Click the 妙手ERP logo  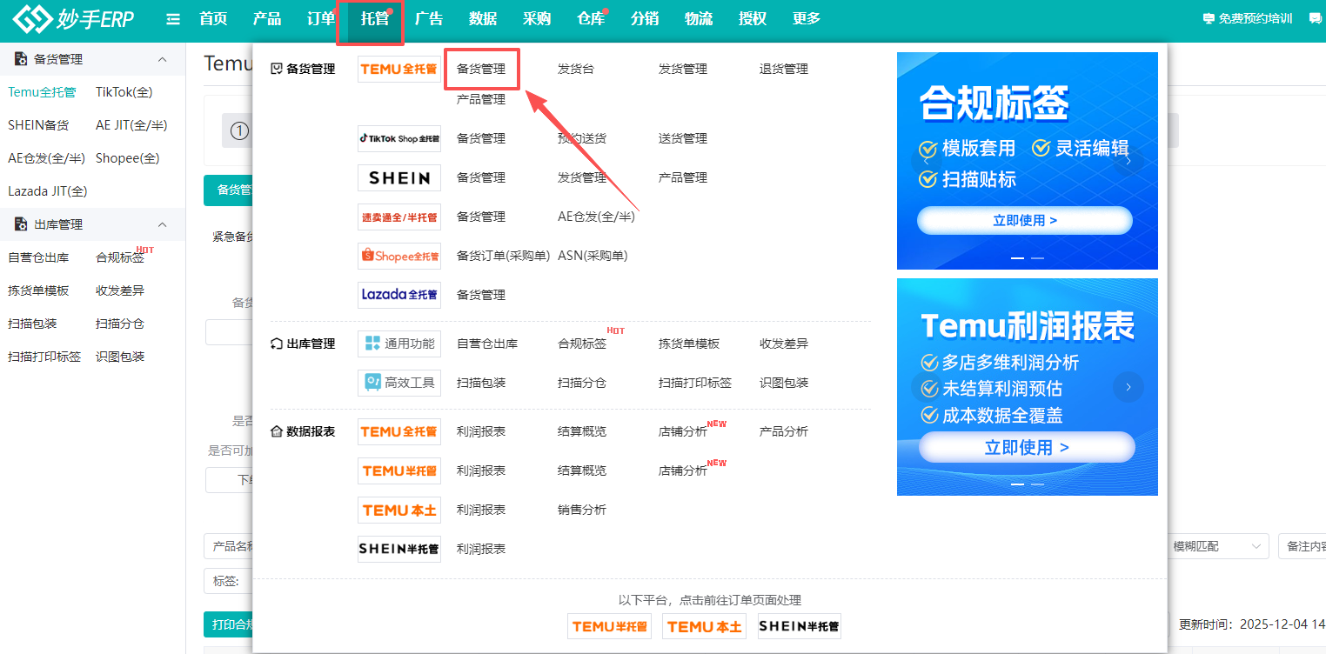tap(75, 19)
